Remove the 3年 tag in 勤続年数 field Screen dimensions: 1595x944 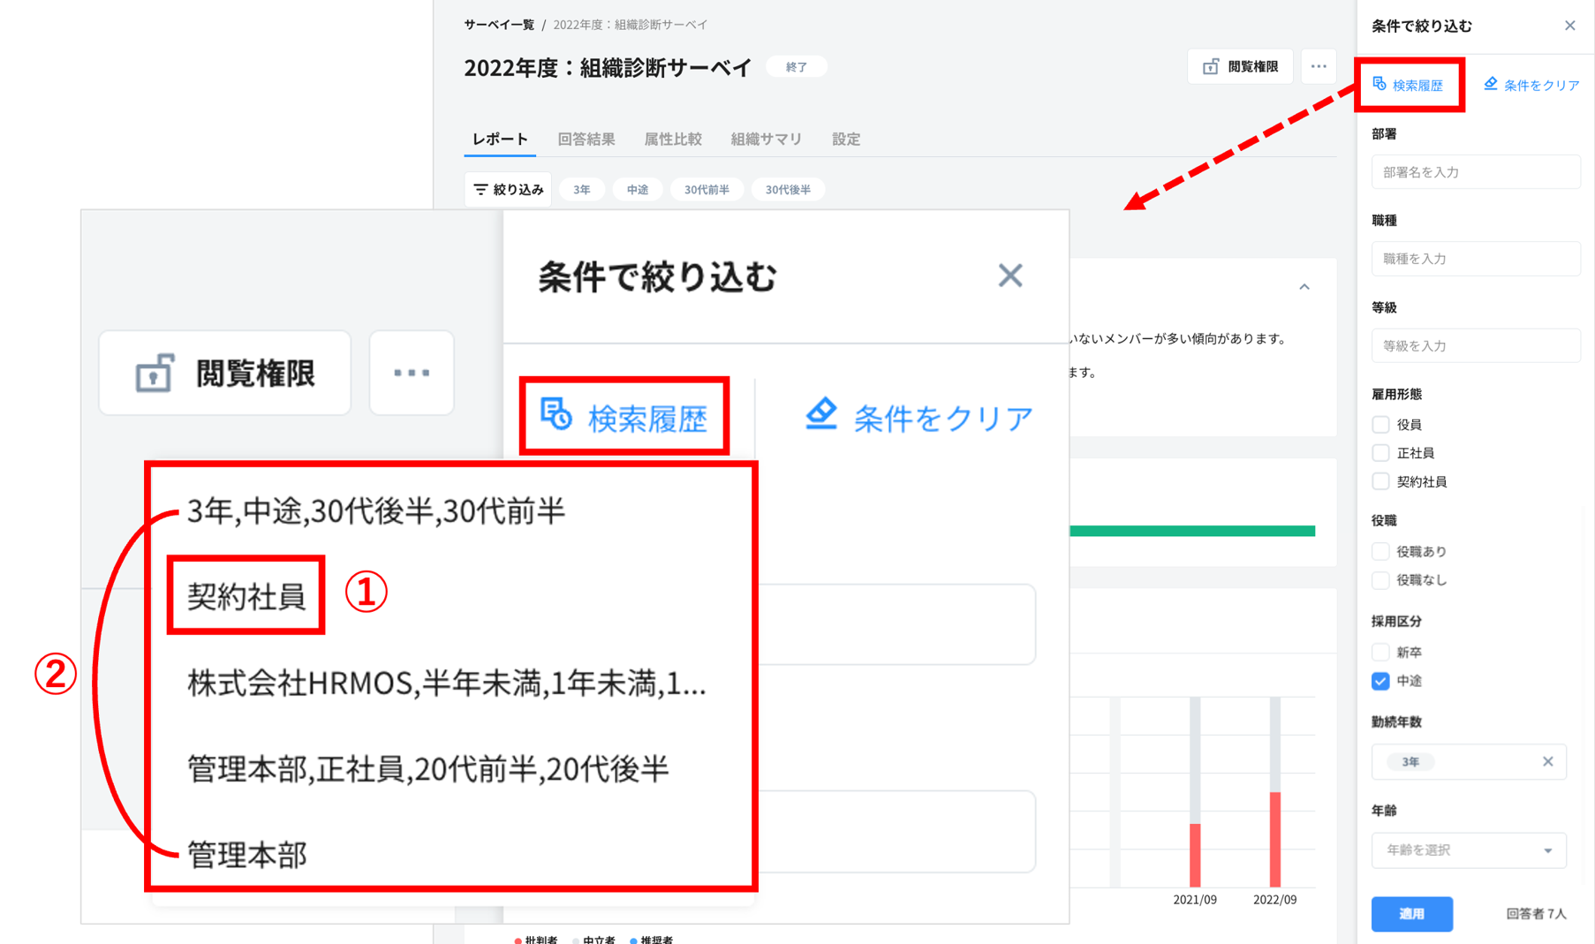tap(1547, 761)
